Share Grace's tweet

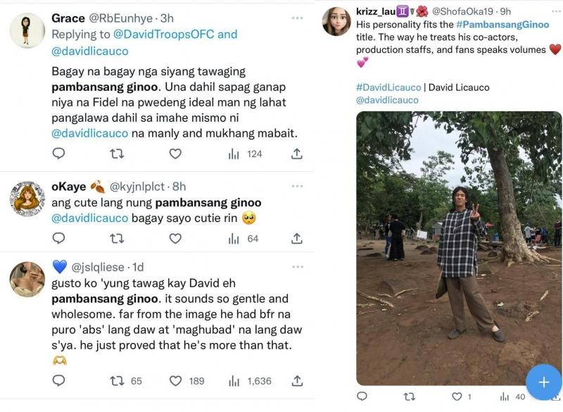tap(297, 154)
